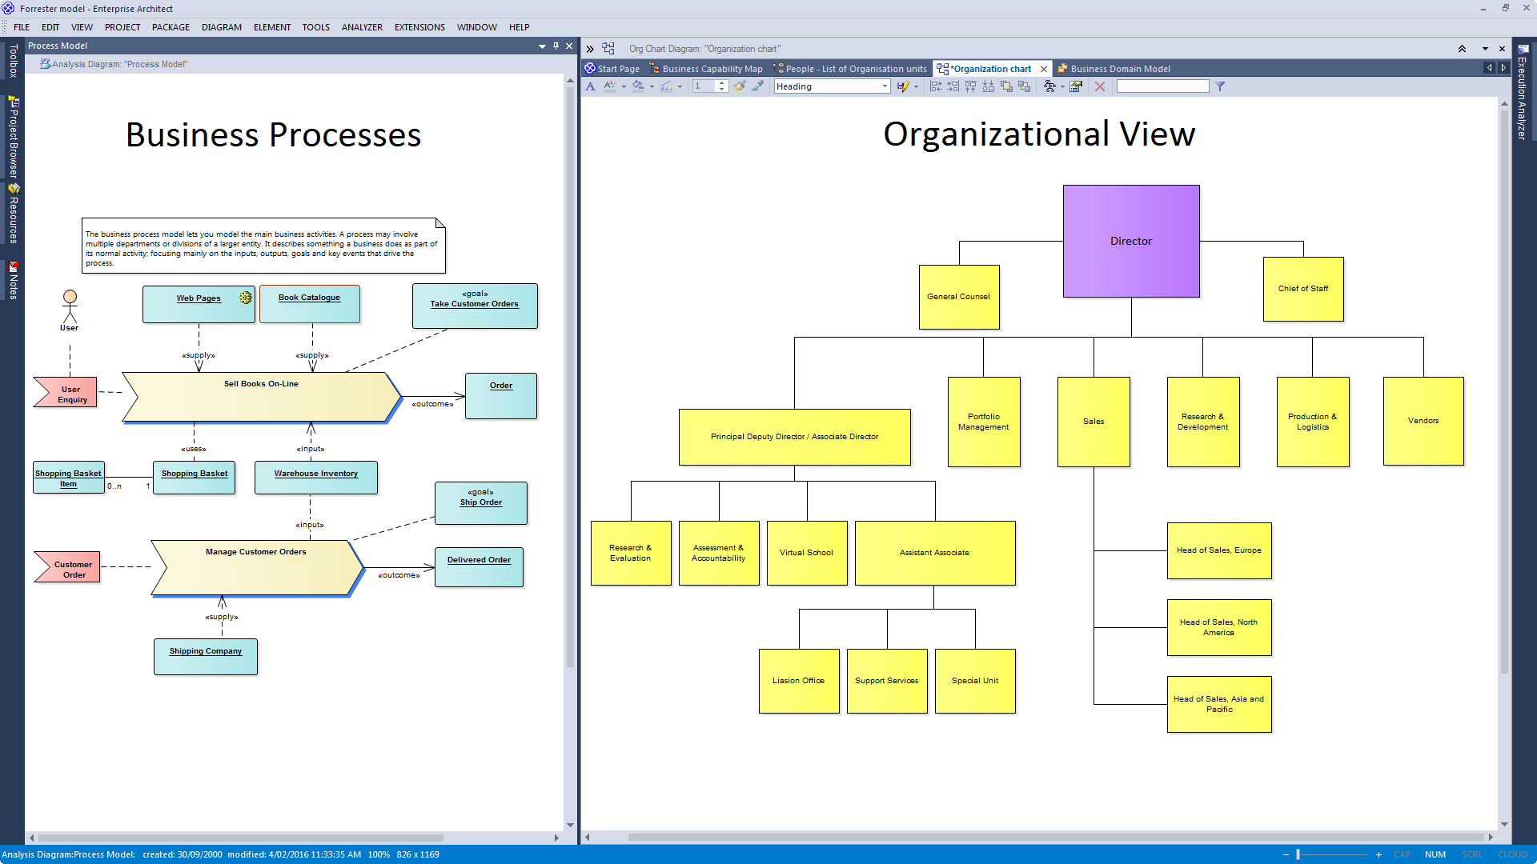Click the diagram filter funnel icon
The width and height of the screenshot is (1537, 864).
(x=1220, y=86)
